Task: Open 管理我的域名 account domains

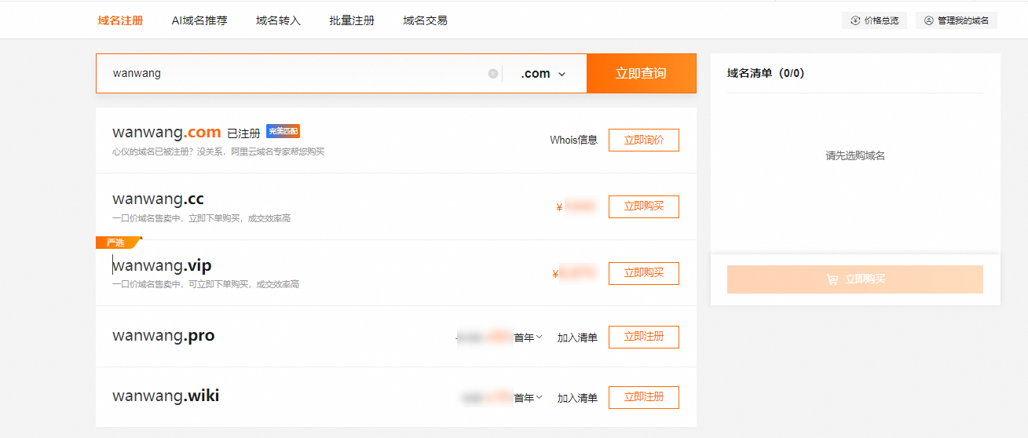Action: [x=957, y=20]
